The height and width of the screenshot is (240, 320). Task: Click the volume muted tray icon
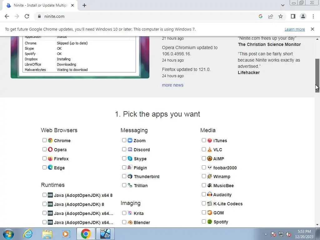(288, 234)
